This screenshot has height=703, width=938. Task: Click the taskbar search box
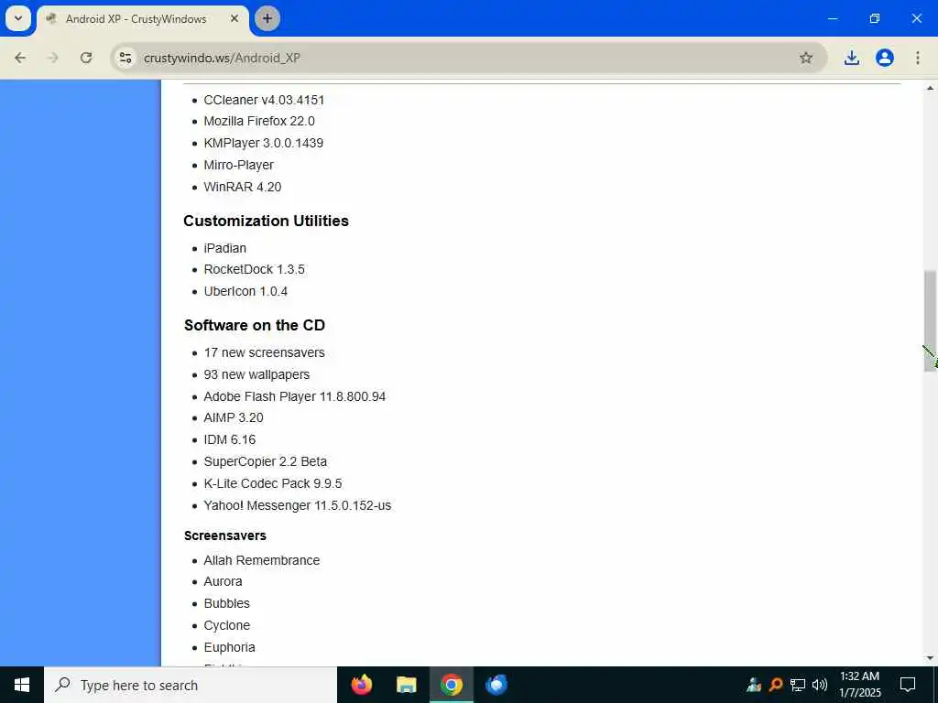[x=191, y=685]
